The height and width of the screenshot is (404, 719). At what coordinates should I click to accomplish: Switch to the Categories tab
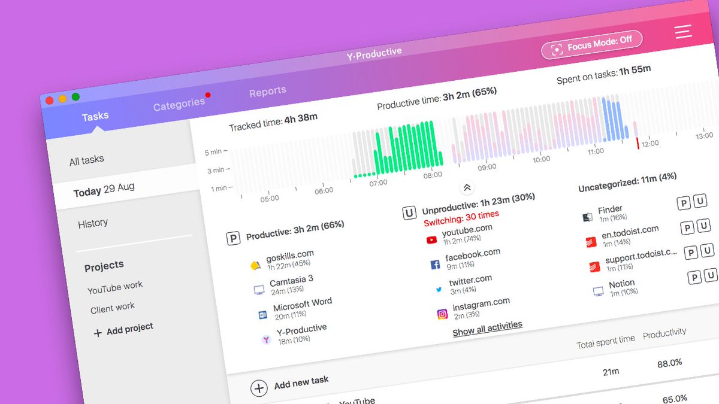(179, 104)
